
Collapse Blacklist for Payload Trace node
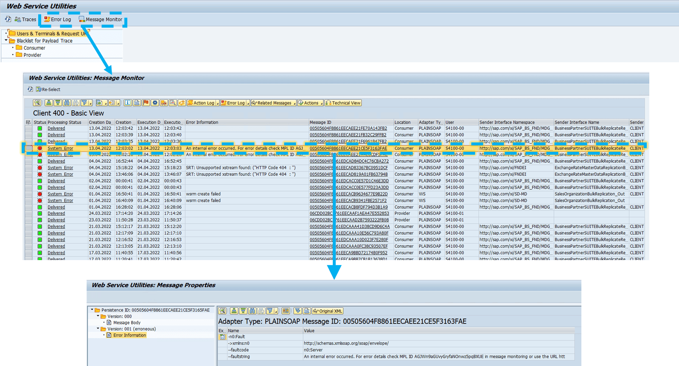6,41
